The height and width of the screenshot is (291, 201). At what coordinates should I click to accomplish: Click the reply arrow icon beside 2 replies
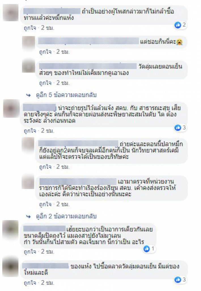coord(29,216)
